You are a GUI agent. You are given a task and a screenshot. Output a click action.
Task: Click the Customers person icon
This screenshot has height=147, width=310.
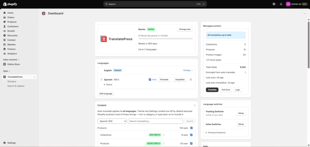click(x=5, y=26)
